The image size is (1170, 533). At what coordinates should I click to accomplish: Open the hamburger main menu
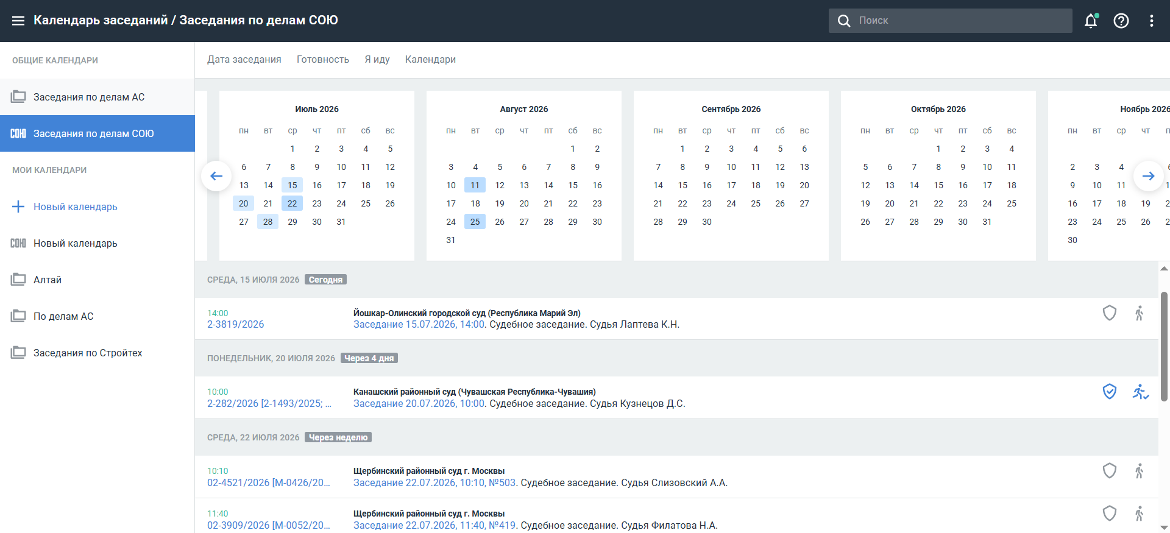click(18, 21)
